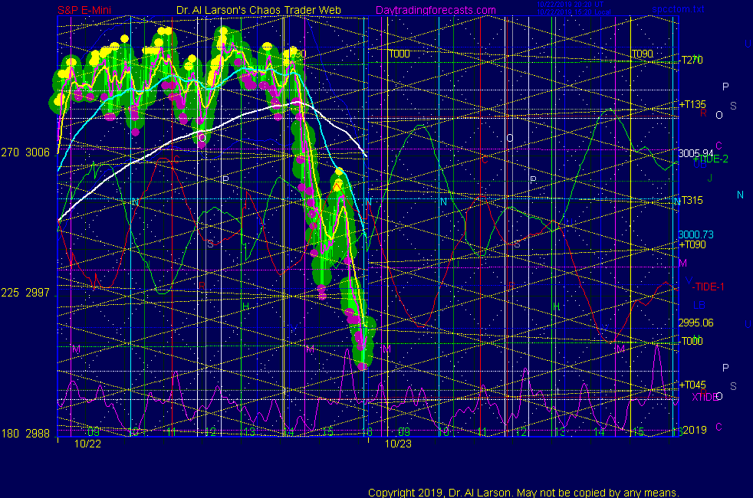Click the '2995.06' price value

[x=695, y=323]
